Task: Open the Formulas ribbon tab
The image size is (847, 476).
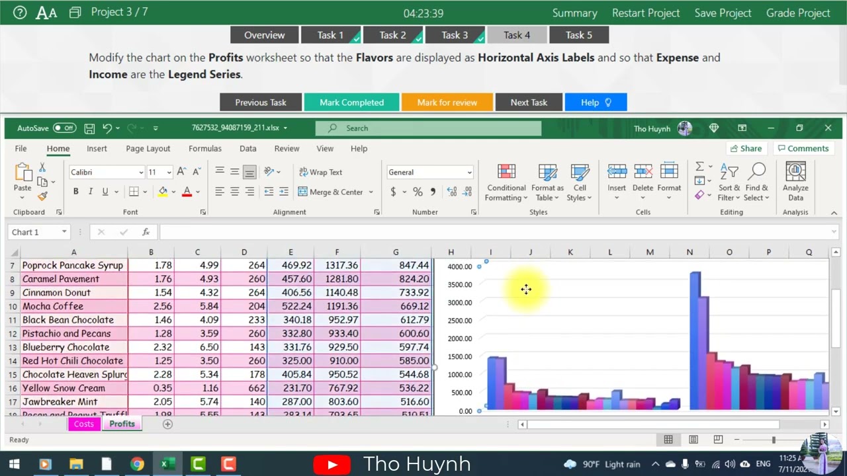Action: (205, 149)
